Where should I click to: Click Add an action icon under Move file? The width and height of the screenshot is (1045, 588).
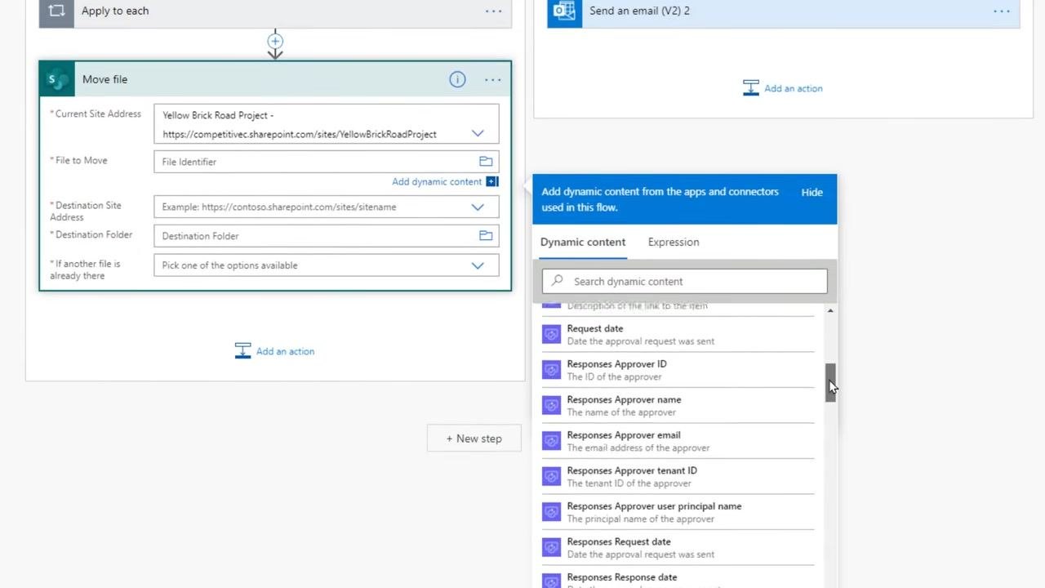[242, 351]
